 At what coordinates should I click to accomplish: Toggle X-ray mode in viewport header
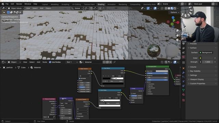162,8
